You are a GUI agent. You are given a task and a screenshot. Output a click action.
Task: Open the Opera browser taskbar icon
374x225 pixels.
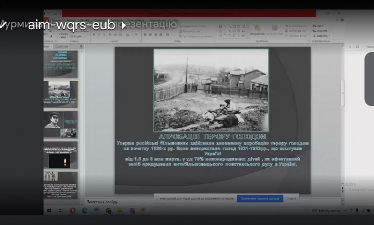click(73, 211)
